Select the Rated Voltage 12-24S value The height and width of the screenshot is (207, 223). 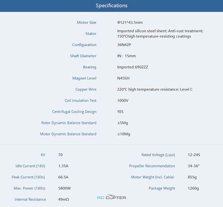pyautogui.click(x=194, y=155)
